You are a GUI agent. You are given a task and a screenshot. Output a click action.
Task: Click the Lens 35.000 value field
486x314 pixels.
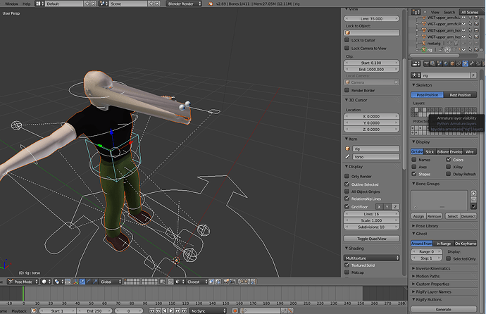371,18
